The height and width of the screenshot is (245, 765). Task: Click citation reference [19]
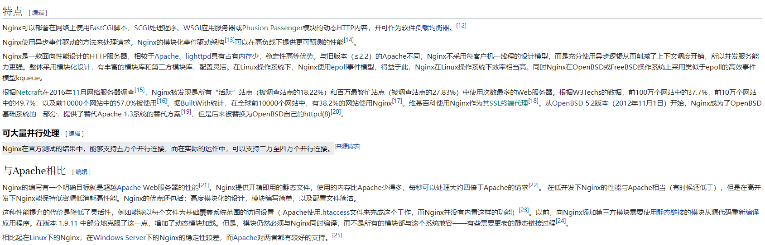pyautogui.click(x=186, y=111)
